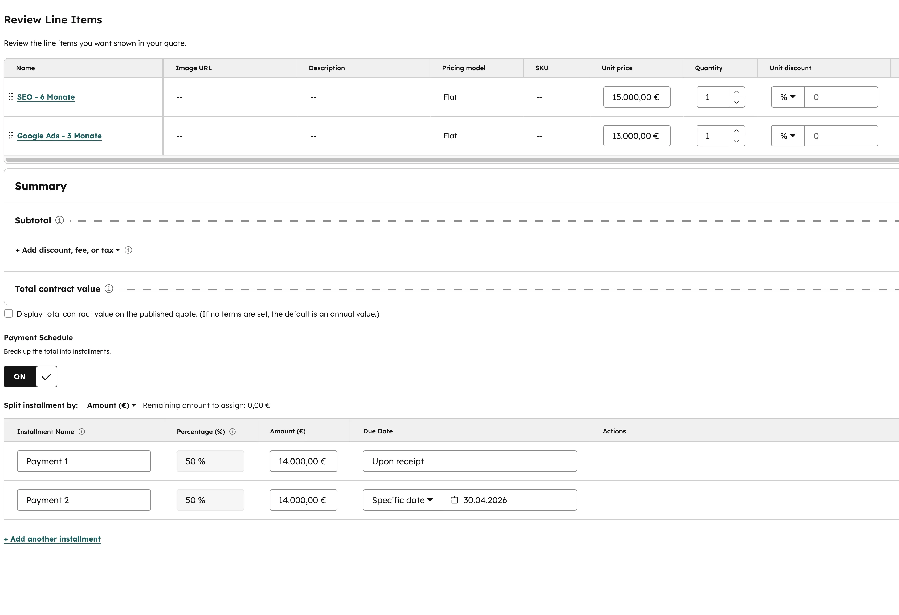The height and width of the screenshot is (615, 899).
Task: Open the Amount (€) split installment dropdown
Action: 111,405
